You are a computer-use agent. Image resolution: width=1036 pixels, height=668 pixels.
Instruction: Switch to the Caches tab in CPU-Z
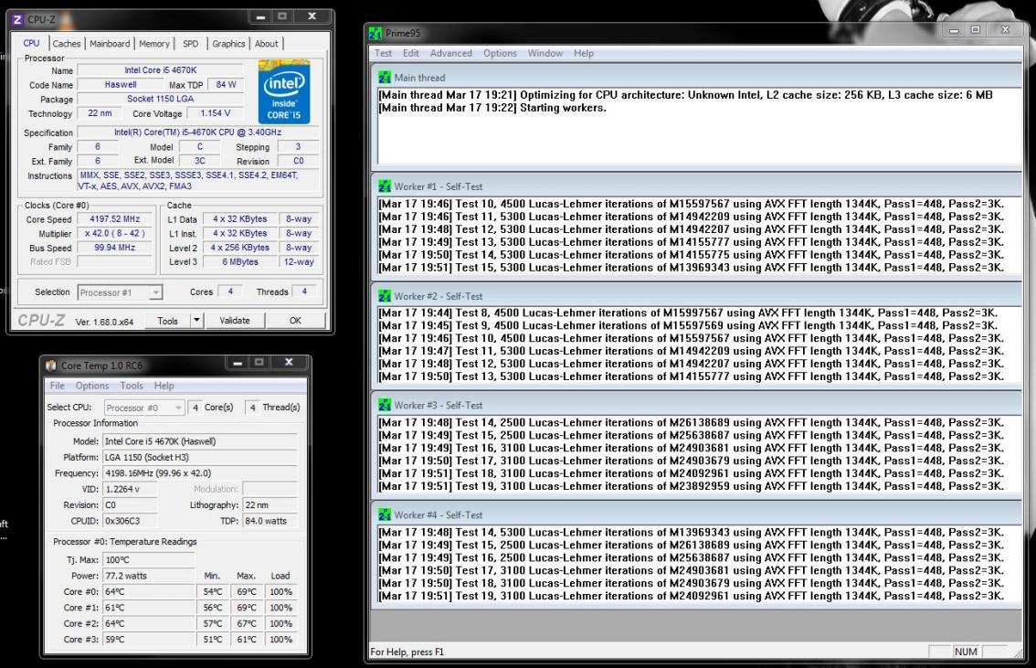point(67,44)
